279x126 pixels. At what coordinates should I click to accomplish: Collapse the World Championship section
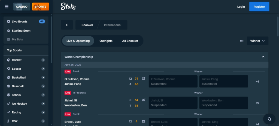tap(263, 57)
